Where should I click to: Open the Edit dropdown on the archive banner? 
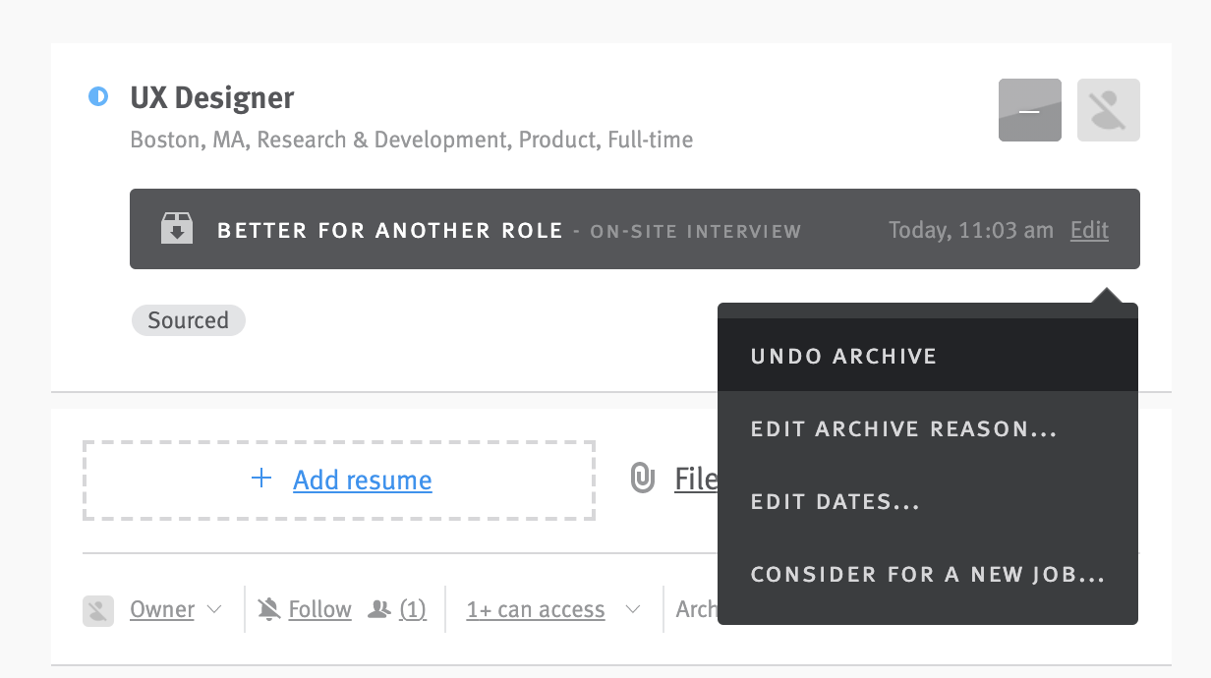point(1088,229)
